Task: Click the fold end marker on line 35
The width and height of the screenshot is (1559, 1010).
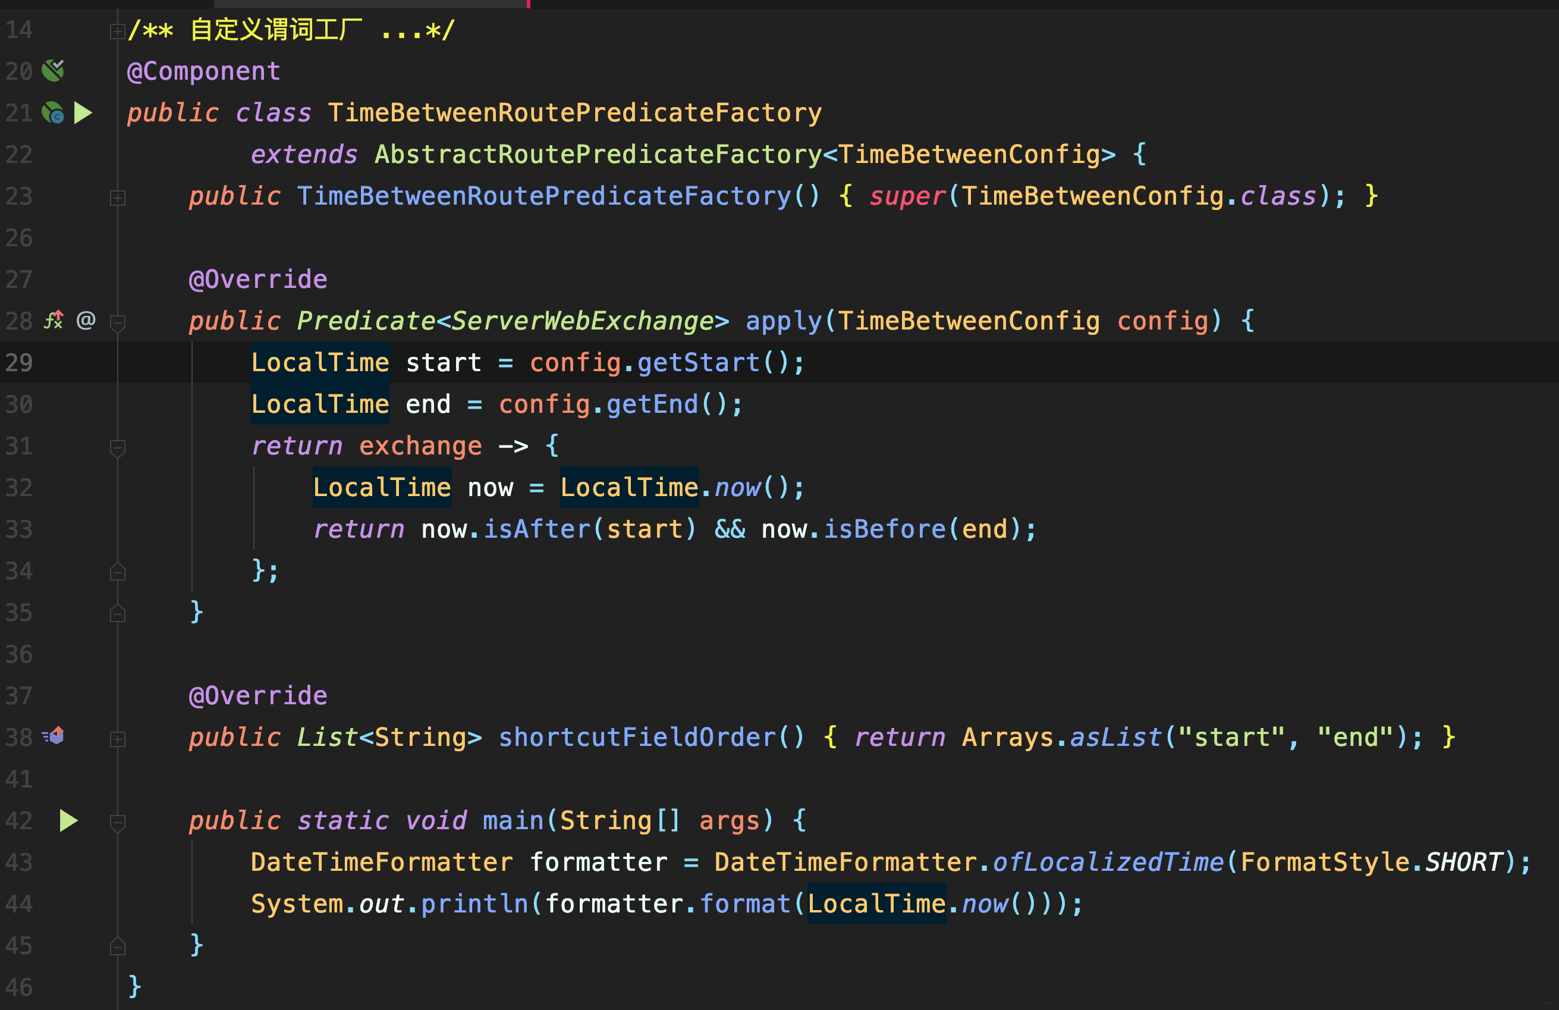Action: [x=117, y=613]
